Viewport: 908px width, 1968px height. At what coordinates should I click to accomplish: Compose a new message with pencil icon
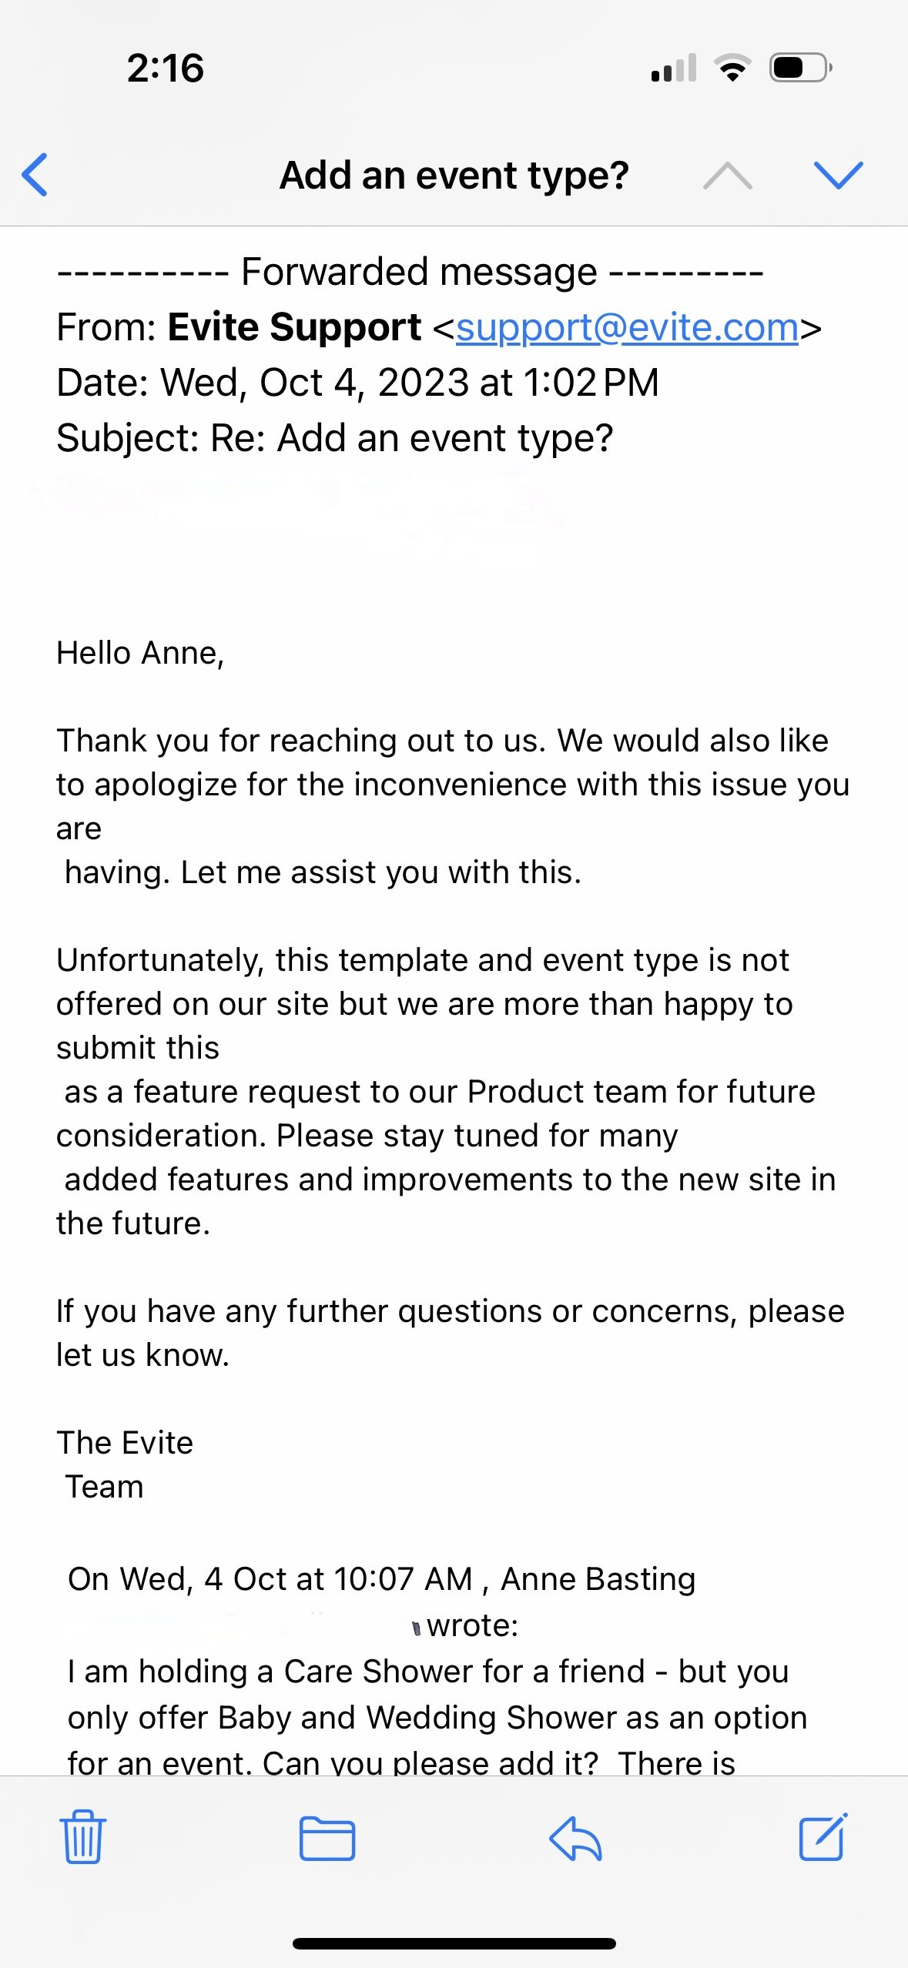823,1837
